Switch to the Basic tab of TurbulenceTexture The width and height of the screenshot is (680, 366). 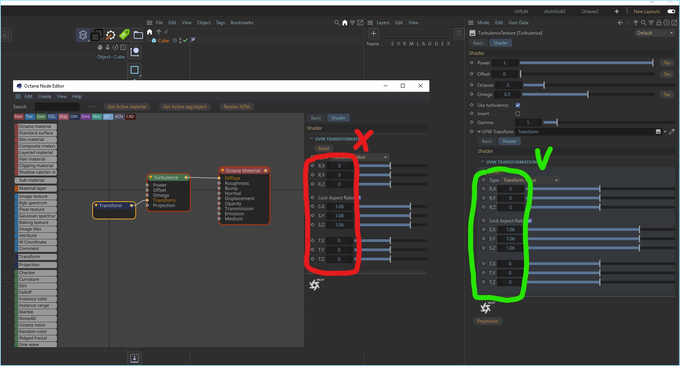478,43
